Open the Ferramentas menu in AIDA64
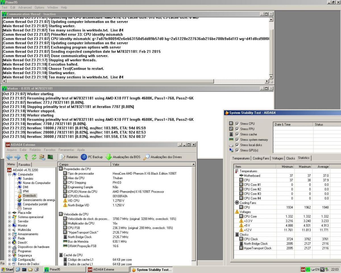Viewport: 341px width, 273px height. point(66,150)
